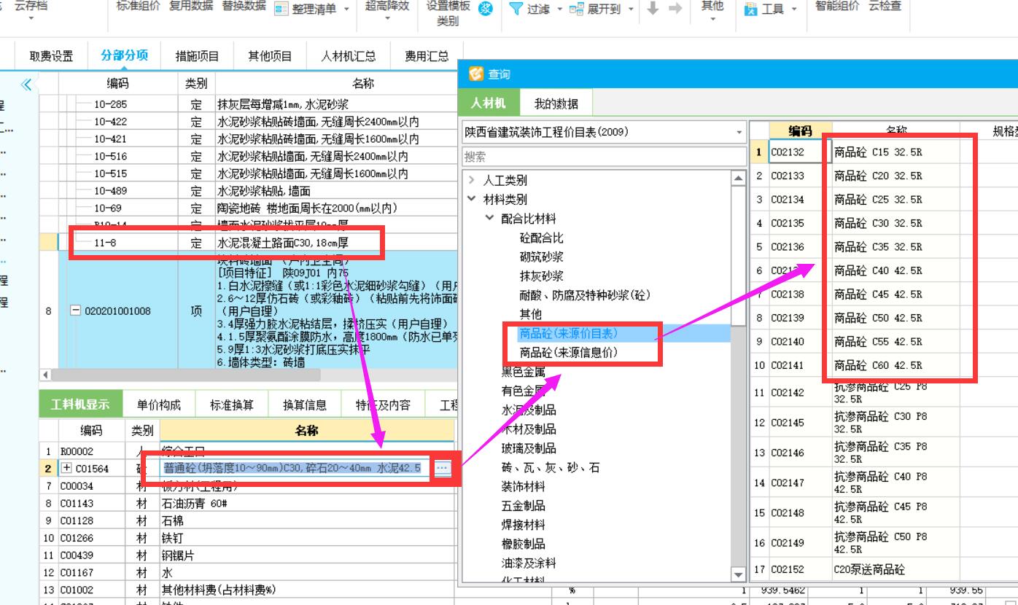Open 超高降效 dropdown

click(387, 20)
